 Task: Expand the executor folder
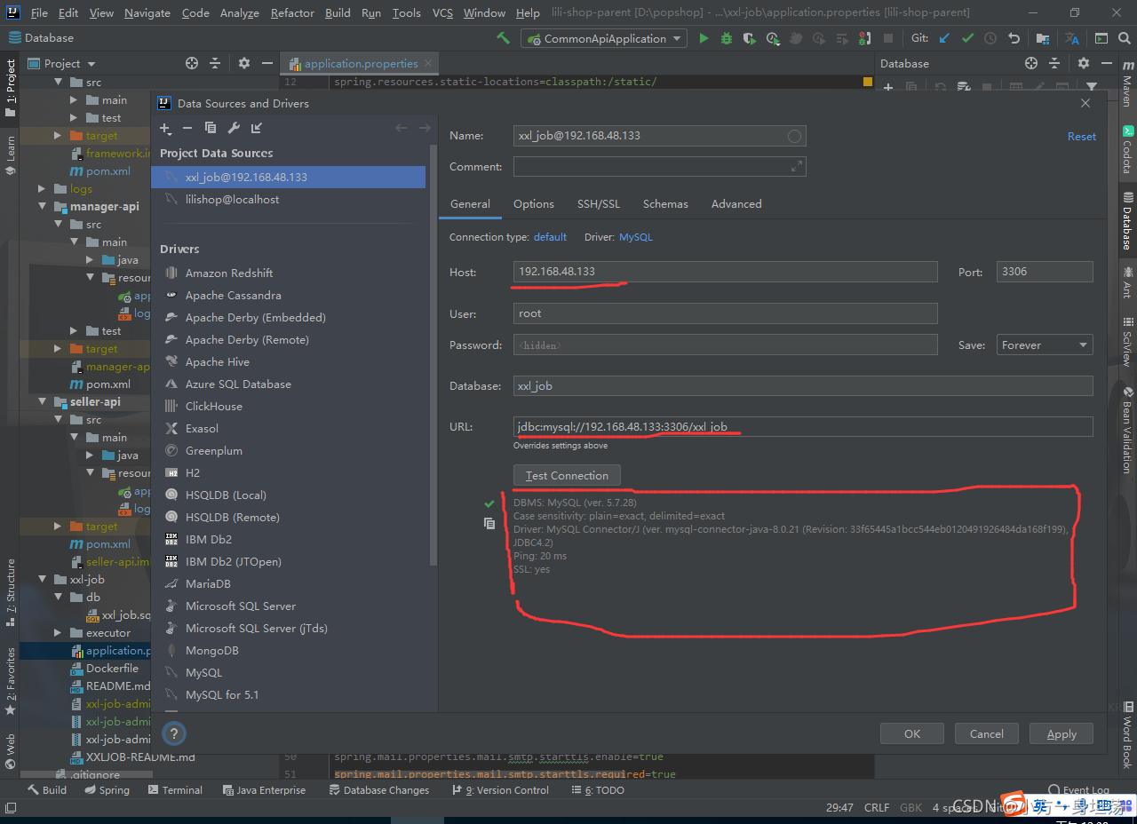point(58,632)
